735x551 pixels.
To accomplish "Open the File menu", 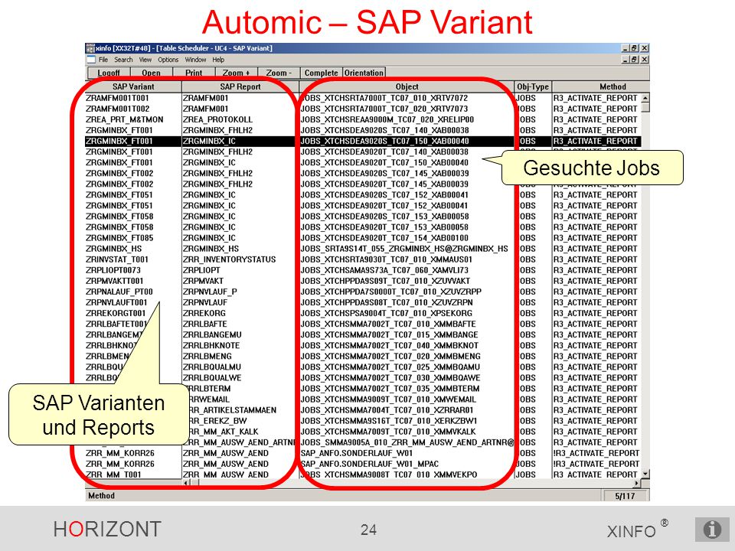I will [x=103, y=60].
